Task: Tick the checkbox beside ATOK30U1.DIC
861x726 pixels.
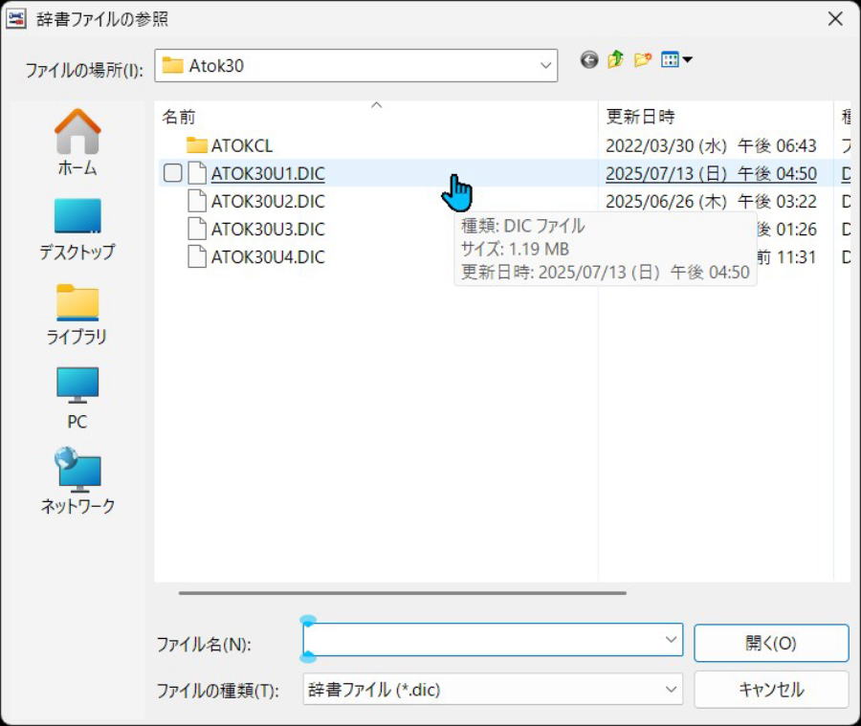Action: [x=172, y=173]
